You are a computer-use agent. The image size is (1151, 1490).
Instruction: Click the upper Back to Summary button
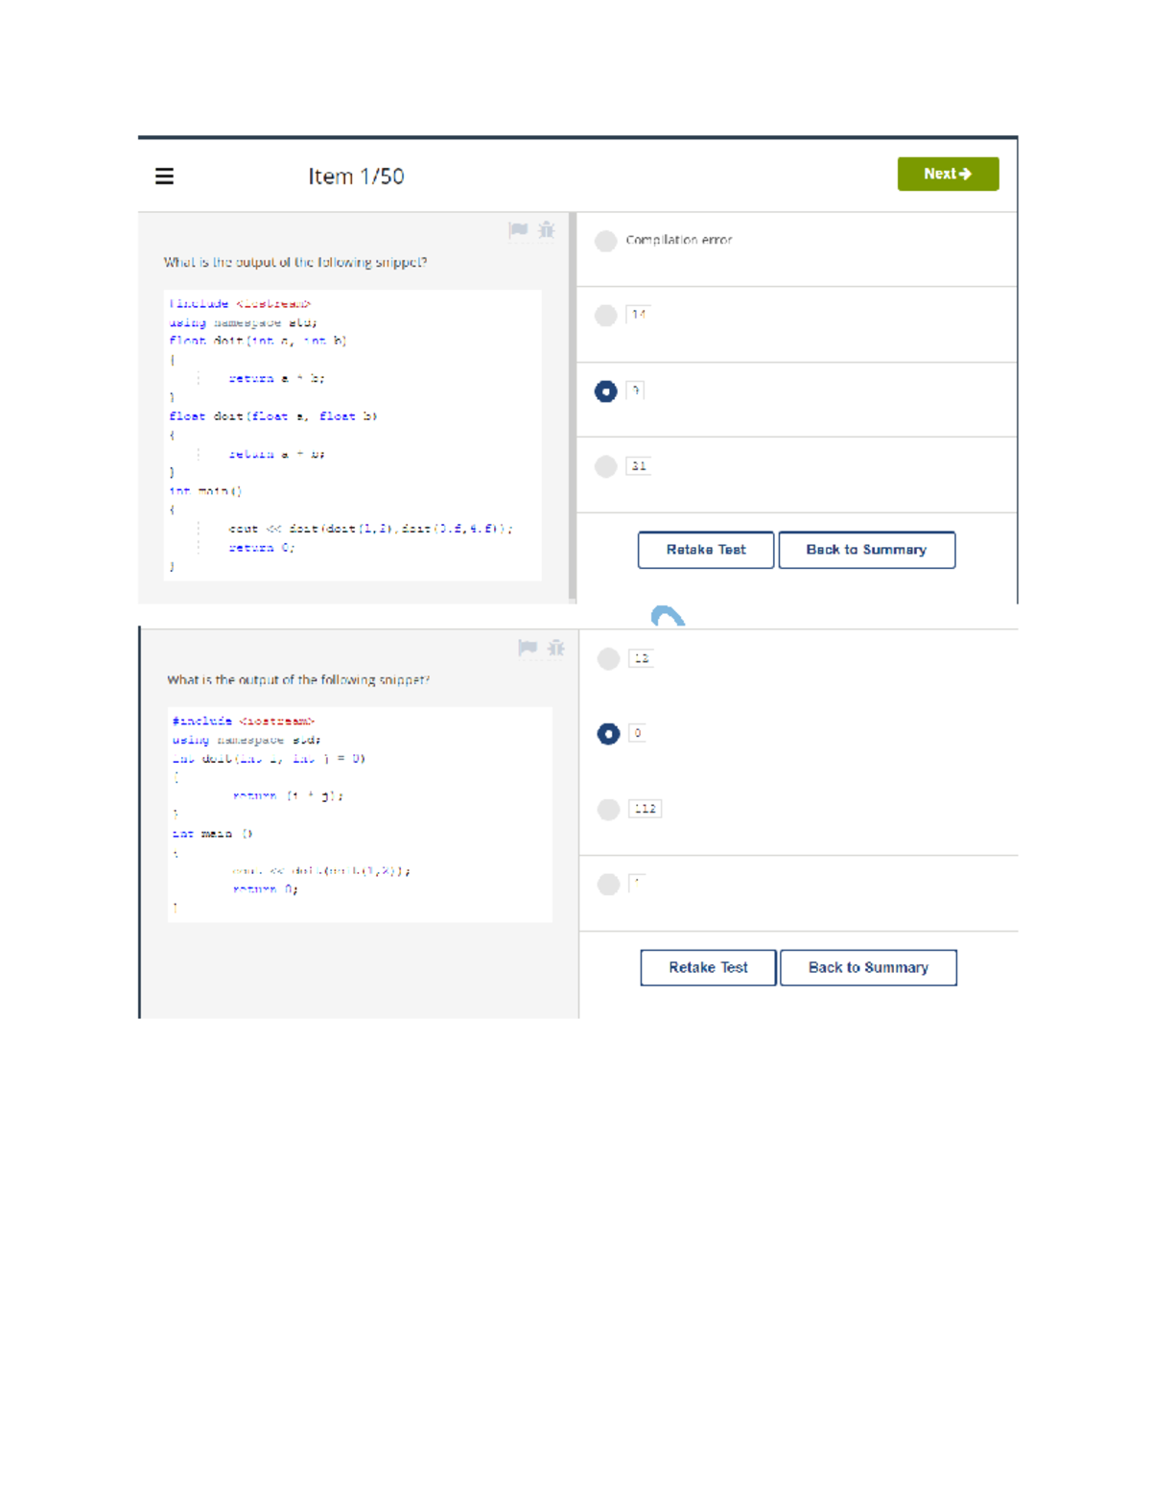866,550
